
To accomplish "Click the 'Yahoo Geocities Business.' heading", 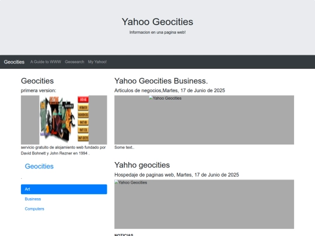I will (x=161, y=81).
